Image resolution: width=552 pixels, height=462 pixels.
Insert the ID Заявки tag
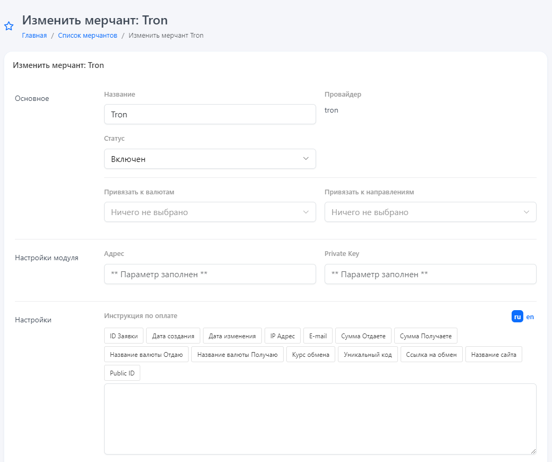tap(124, 336)
